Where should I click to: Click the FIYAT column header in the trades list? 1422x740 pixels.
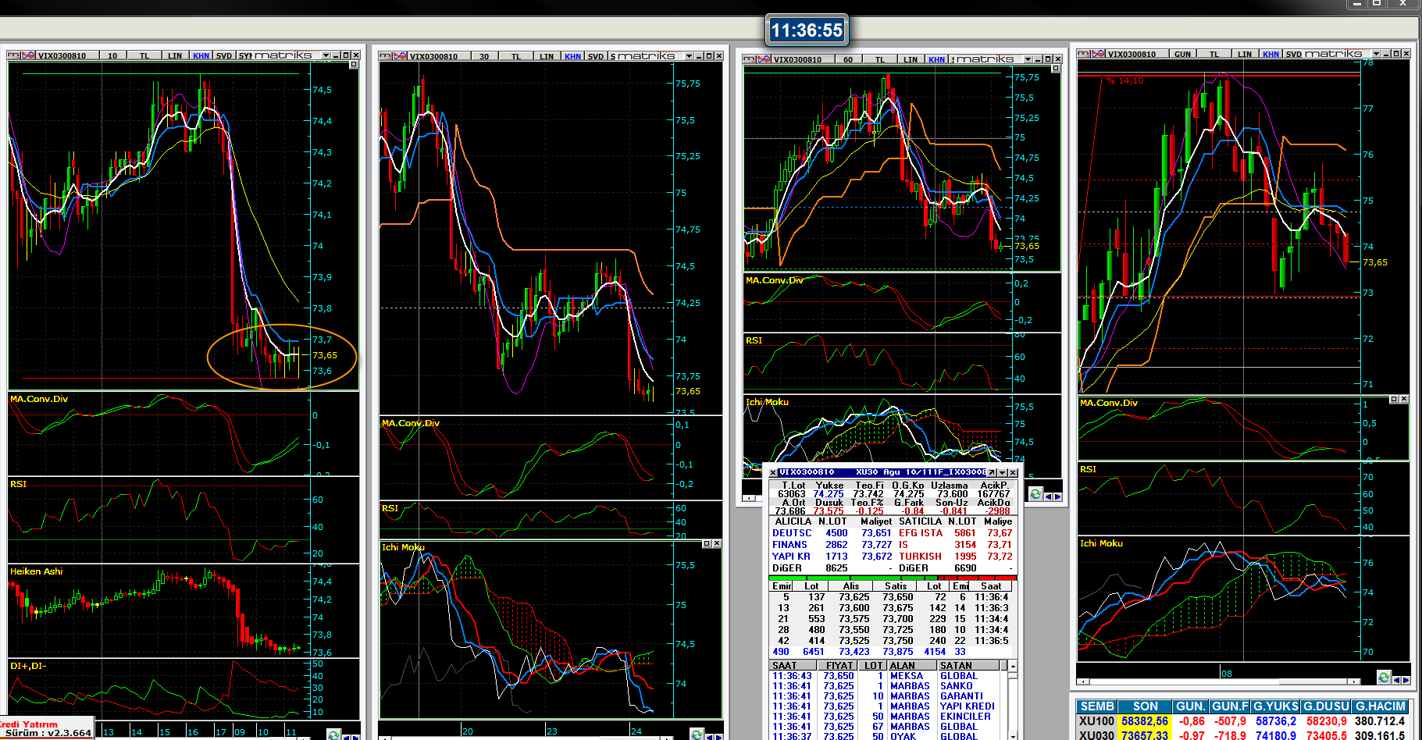point(839,666)
